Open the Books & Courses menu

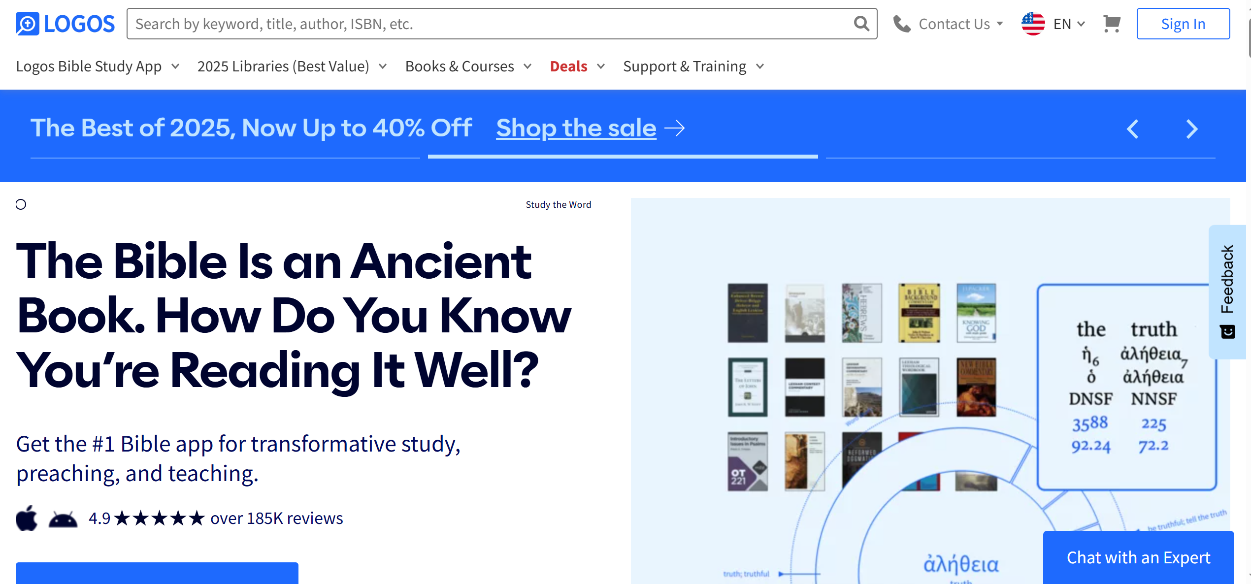click(468, 66)
